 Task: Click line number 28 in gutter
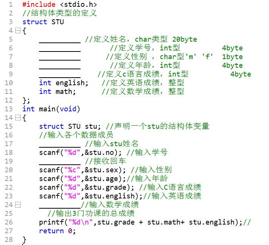tap(9, 240)
